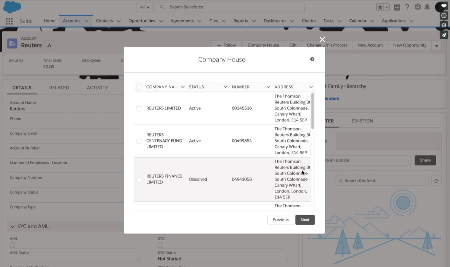
Task: Open the Notifications bell icon
Action: point(427,7)
